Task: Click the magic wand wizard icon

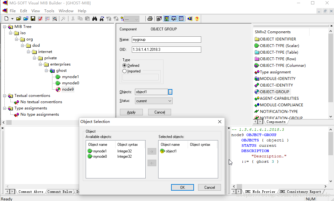Action: [63, 19]
